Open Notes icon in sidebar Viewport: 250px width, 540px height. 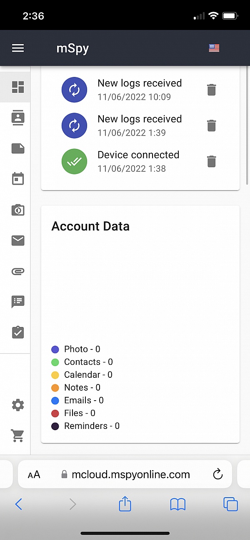(18, 149)
